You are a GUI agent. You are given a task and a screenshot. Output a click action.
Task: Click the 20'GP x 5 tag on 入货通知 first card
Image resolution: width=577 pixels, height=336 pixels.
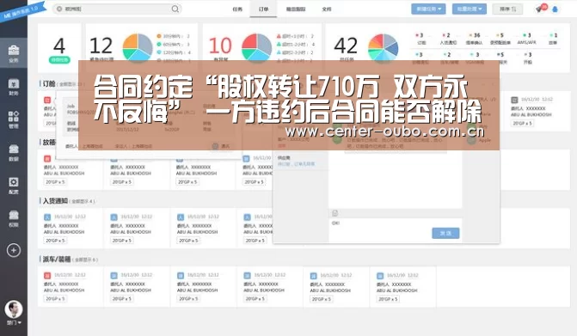click(x=55, y=241)
